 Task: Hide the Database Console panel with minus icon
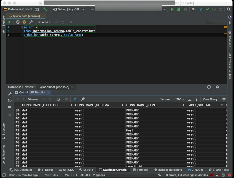click(x=224, y=87)
